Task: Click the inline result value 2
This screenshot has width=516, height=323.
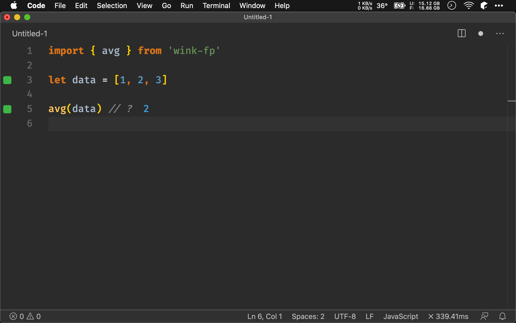Action: 146,109
